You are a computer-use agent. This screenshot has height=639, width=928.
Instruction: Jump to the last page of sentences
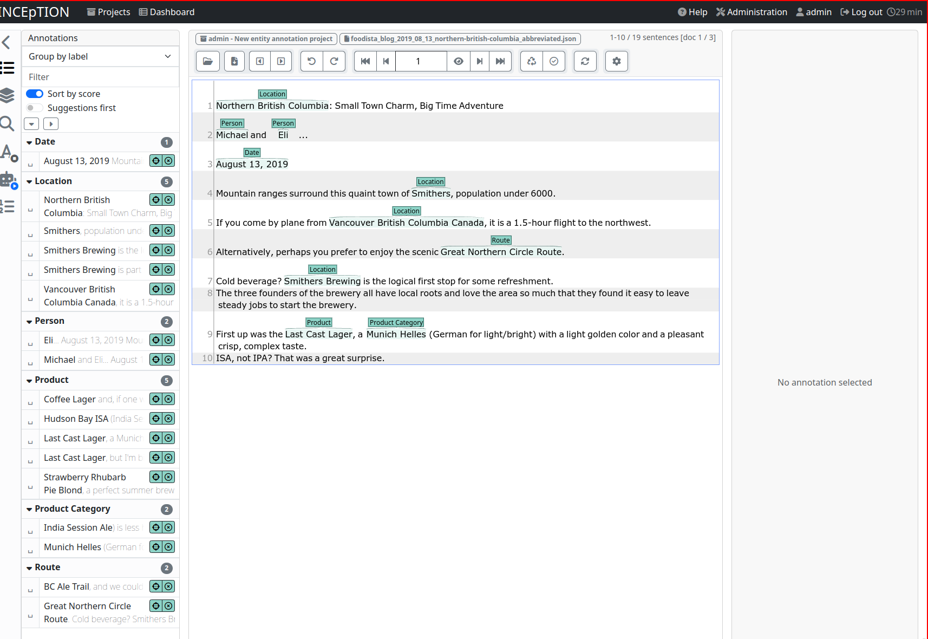pyautogui.click(x=500, y=61)
